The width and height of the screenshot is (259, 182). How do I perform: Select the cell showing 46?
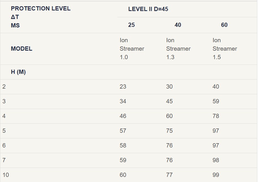[x=123, y=116]
